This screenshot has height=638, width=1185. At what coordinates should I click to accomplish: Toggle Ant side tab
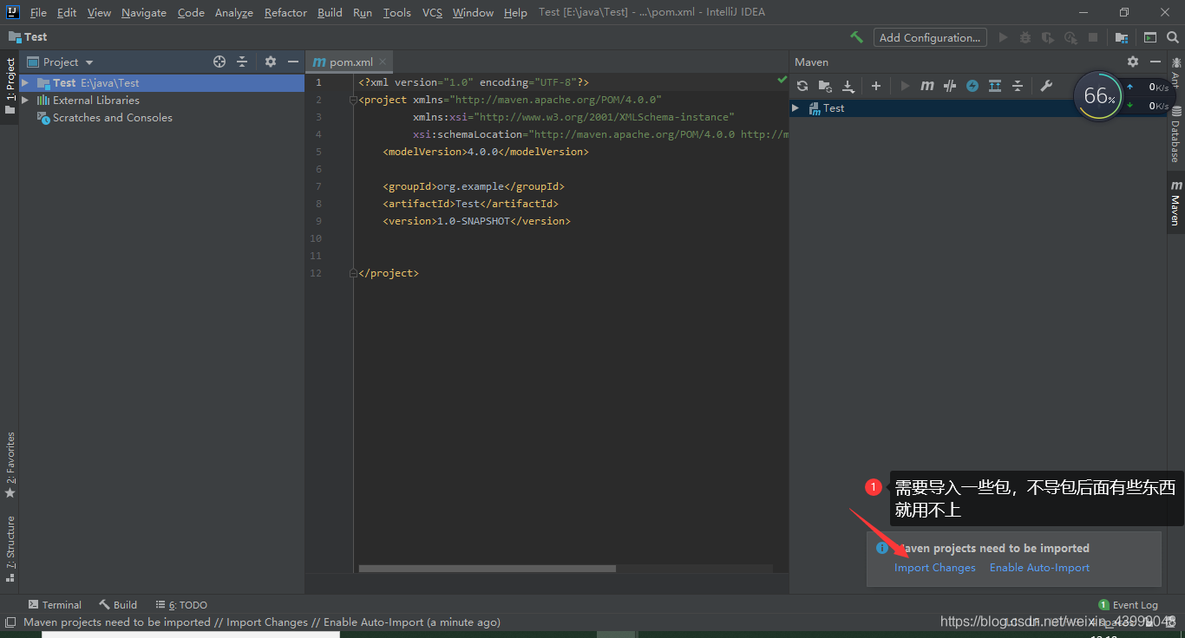[1175, 73]
